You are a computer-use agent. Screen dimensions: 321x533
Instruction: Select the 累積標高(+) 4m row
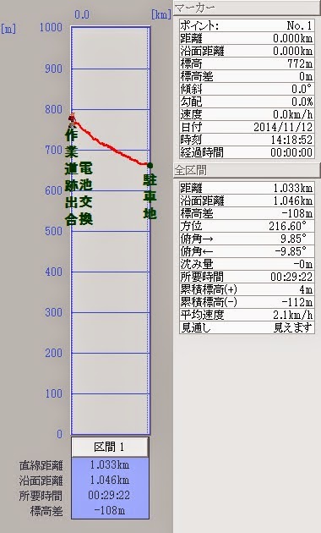[x=247, y=289]
